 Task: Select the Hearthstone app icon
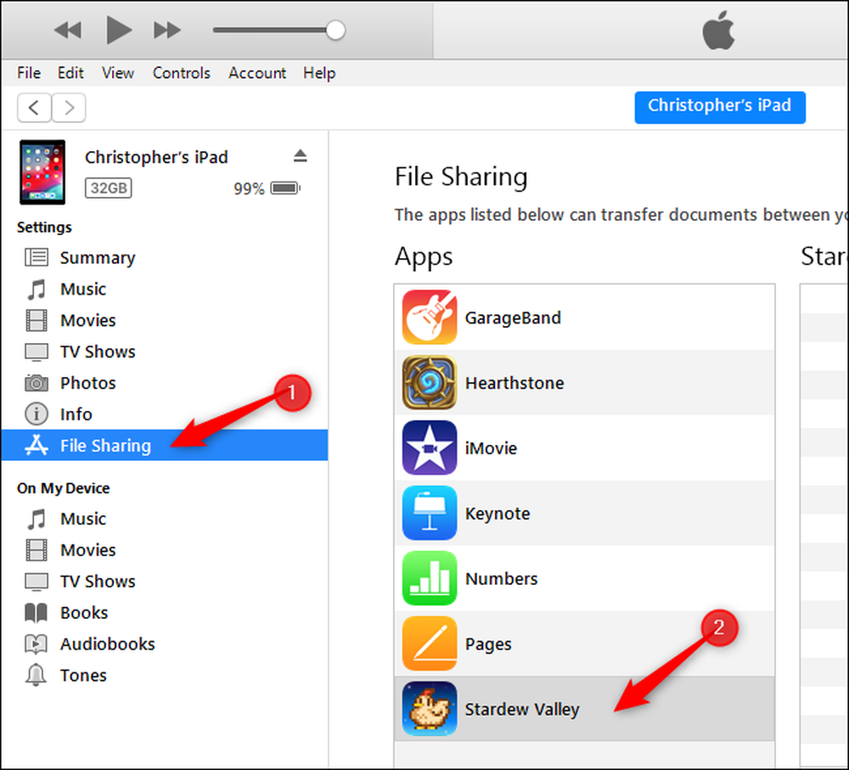(x=430, y=382)
